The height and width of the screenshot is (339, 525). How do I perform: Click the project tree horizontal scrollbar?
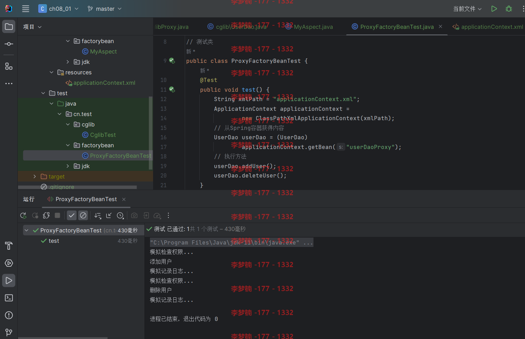click(x=78, y=187)
